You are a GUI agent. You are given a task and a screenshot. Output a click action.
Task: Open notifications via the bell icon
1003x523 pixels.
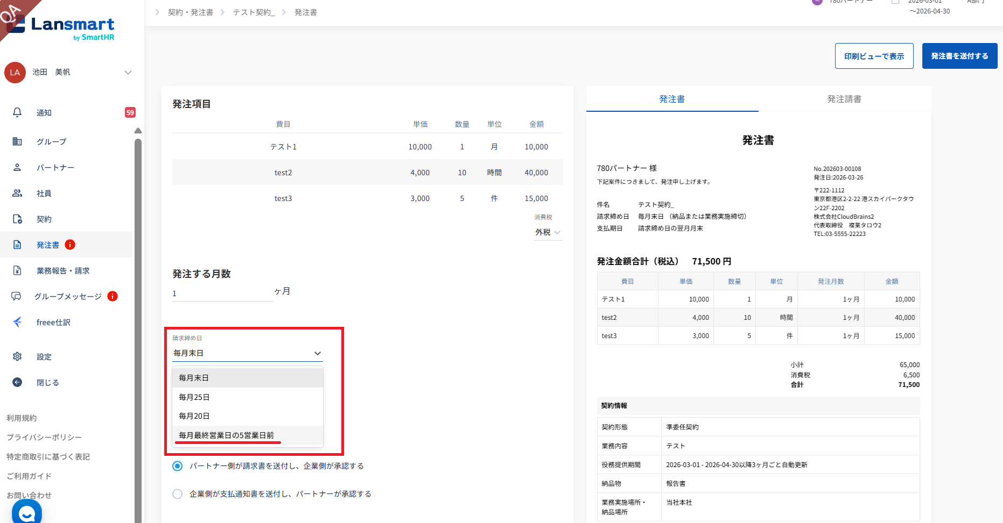[x=17, y=112]
